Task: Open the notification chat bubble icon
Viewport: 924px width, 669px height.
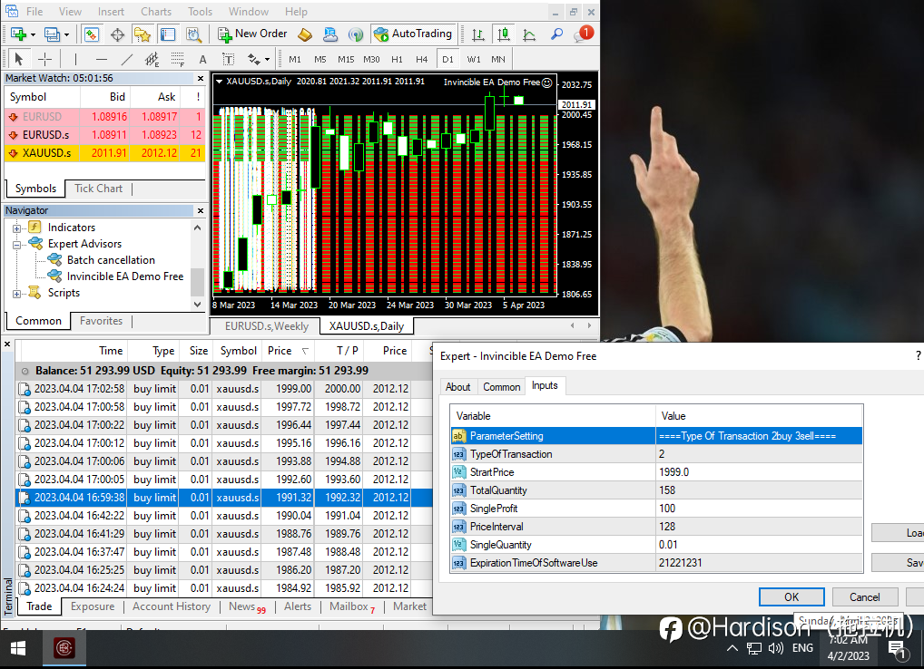Action: coord(583,34)
